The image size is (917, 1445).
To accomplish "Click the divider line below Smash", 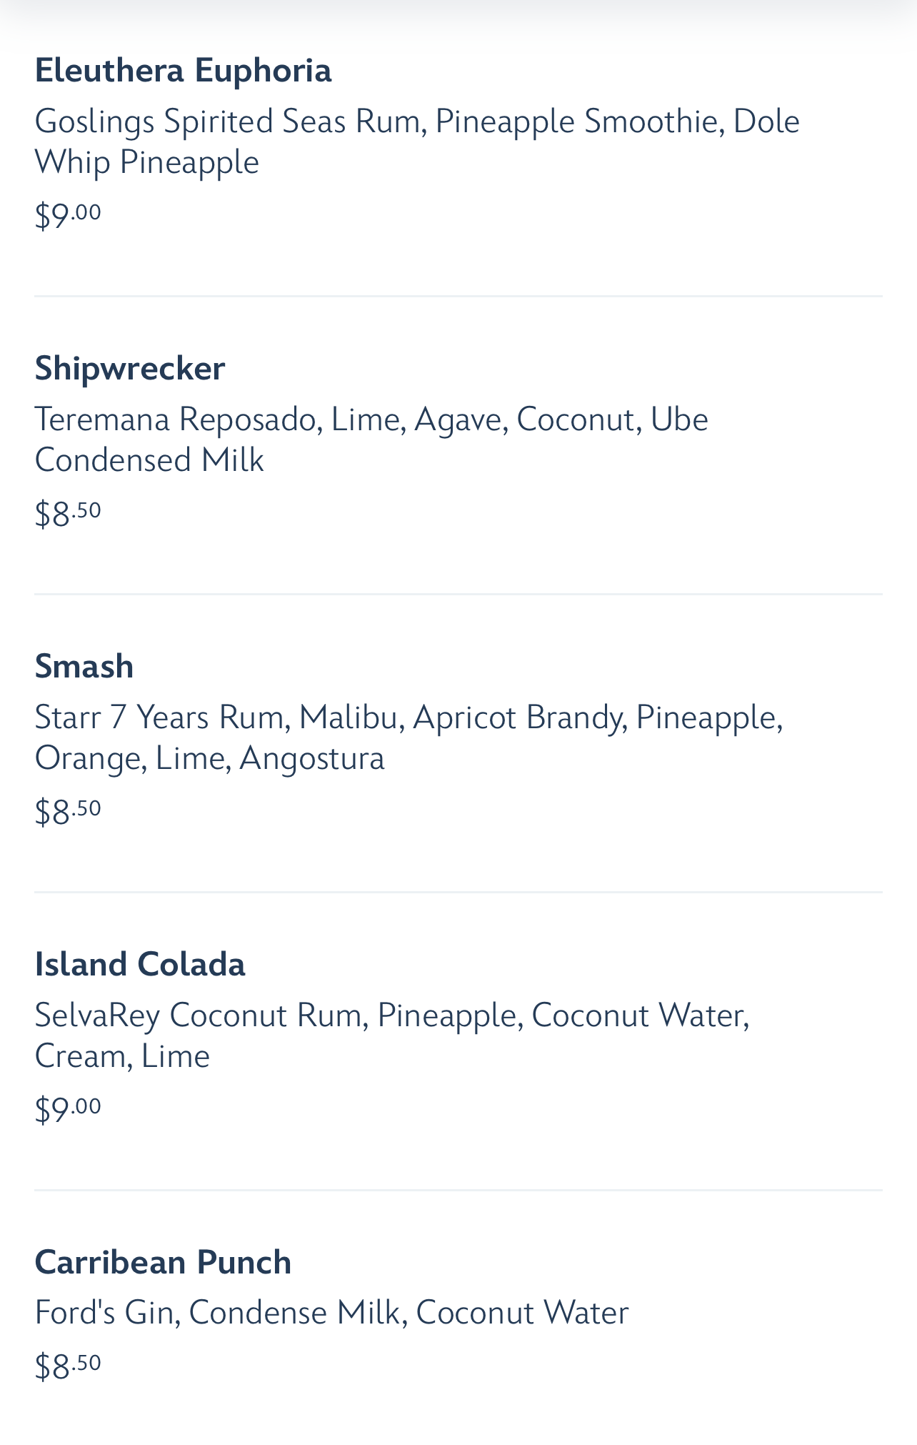I will tap(459, 892).
